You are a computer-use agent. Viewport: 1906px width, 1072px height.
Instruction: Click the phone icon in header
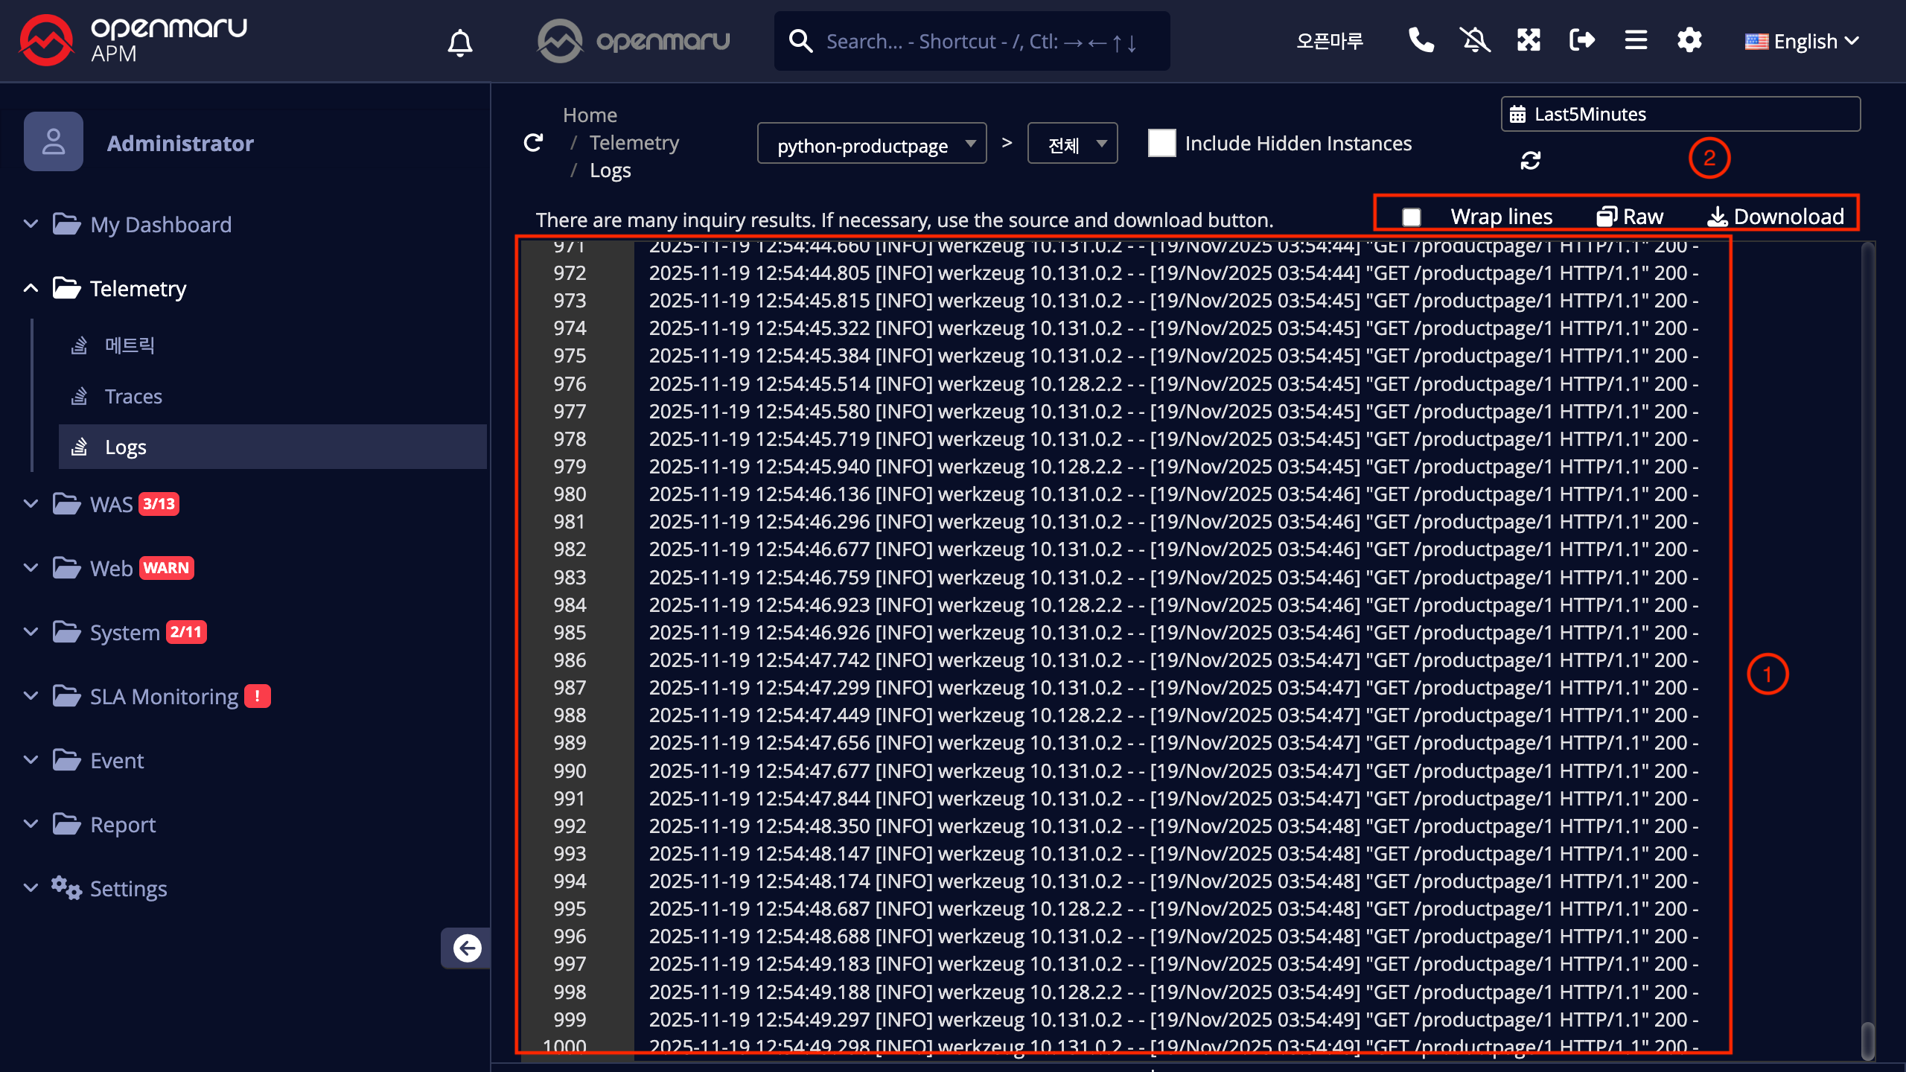click(x=1421, y=40)
